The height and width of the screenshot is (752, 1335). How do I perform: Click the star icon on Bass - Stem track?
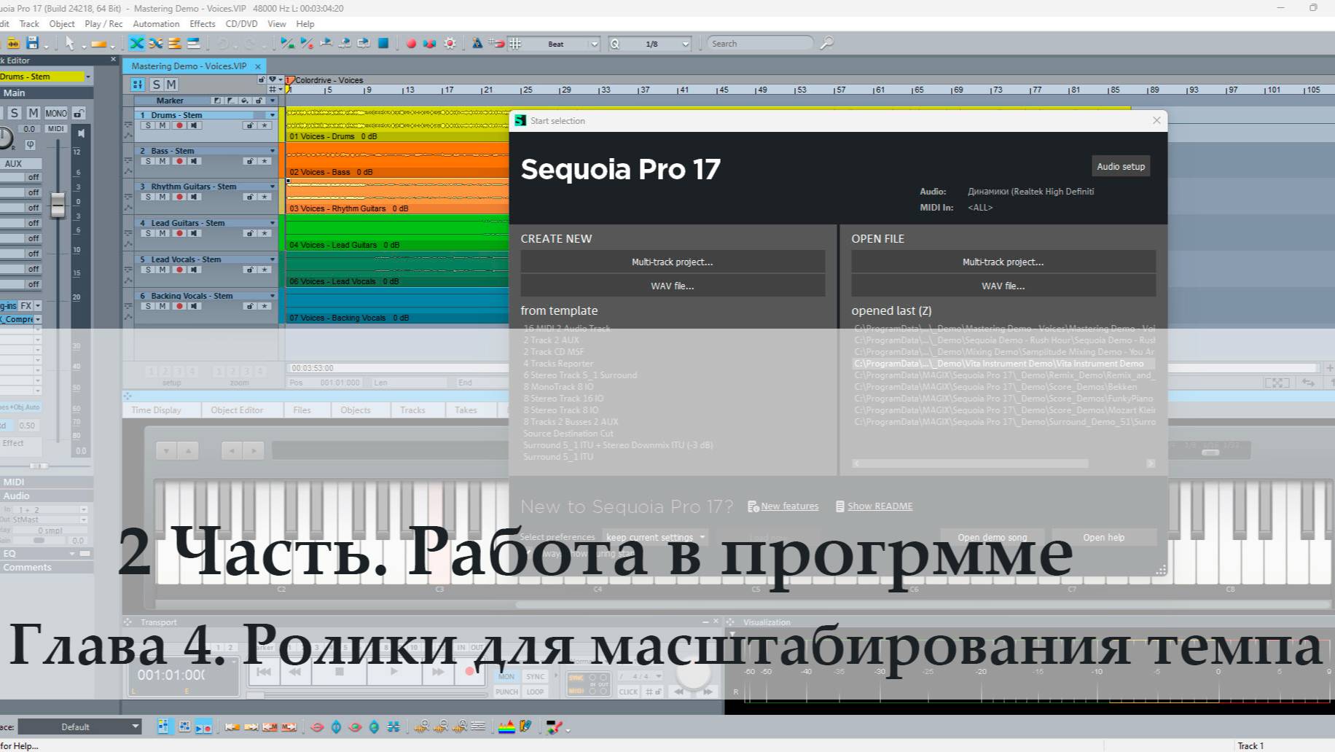[x=265, y=161]
